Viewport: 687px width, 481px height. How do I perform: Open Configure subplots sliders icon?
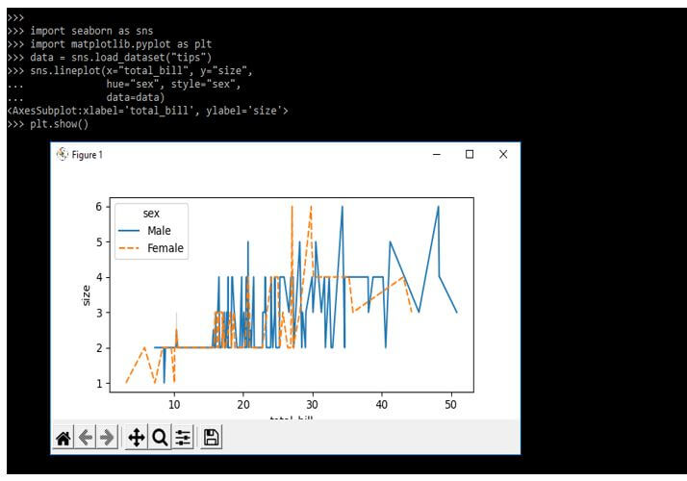coord(183,437)
